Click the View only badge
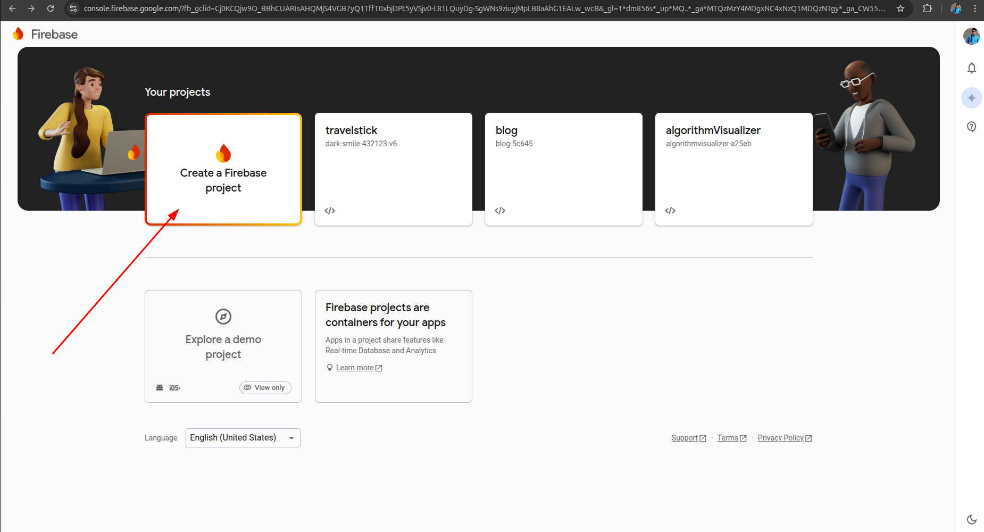This screenshot has height=532, width=984. (265, 388)
